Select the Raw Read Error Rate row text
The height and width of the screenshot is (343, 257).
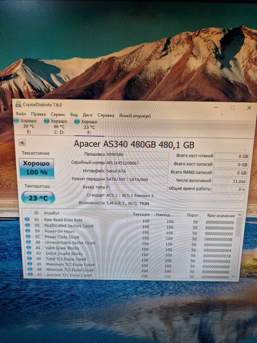tap(63, 220)
